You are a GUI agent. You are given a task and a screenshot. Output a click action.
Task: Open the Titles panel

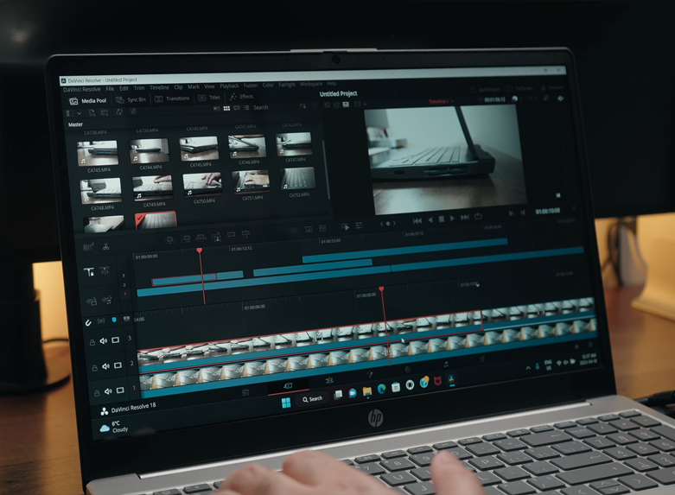(209, 98)
